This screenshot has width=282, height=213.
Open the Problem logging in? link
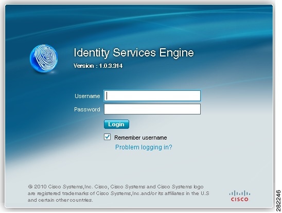pos(144,147)
